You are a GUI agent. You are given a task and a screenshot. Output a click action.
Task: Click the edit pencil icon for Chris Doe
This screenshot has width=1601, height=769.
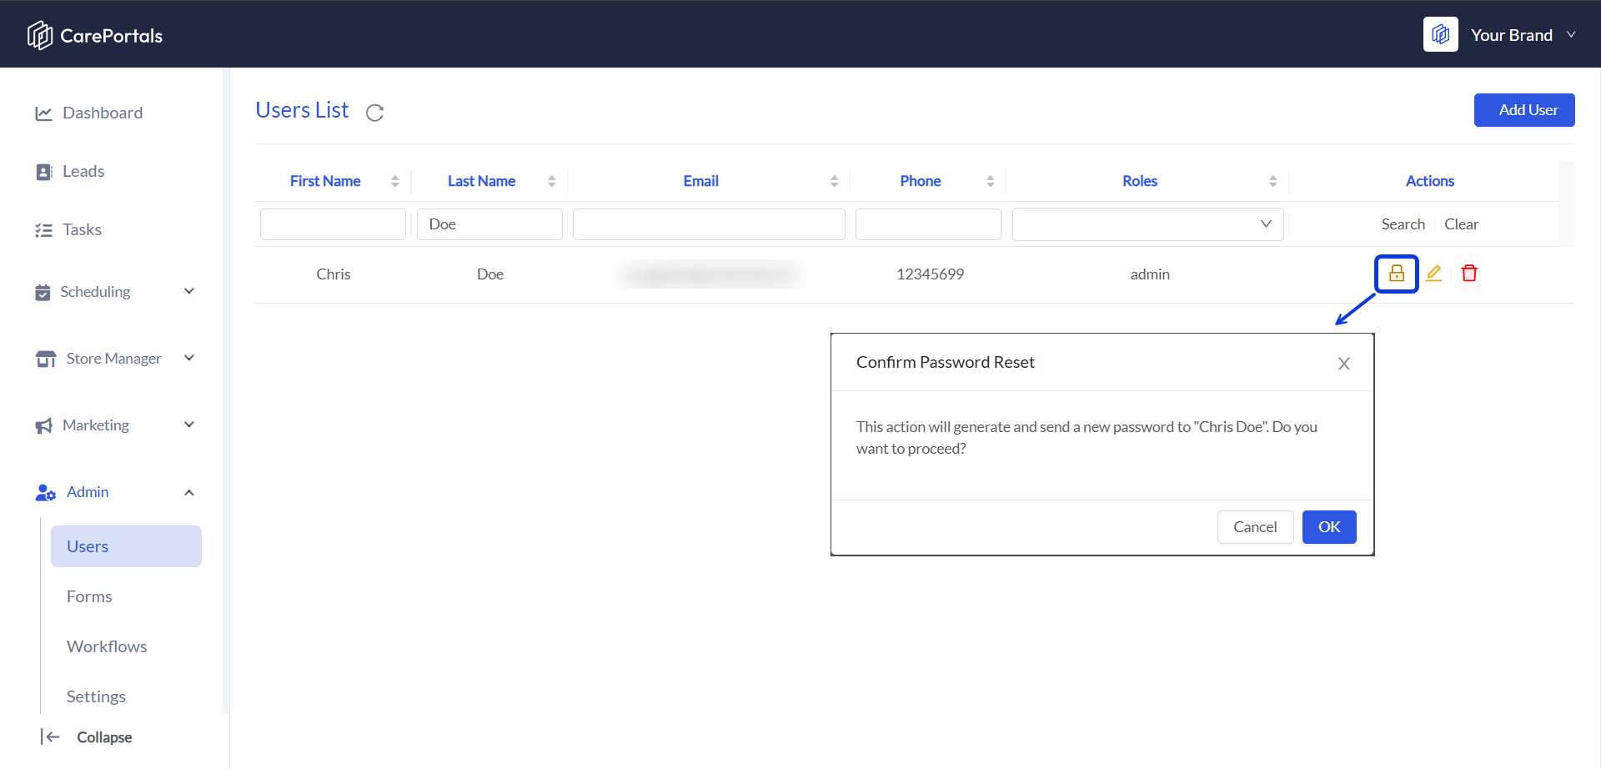[1433, 274]
